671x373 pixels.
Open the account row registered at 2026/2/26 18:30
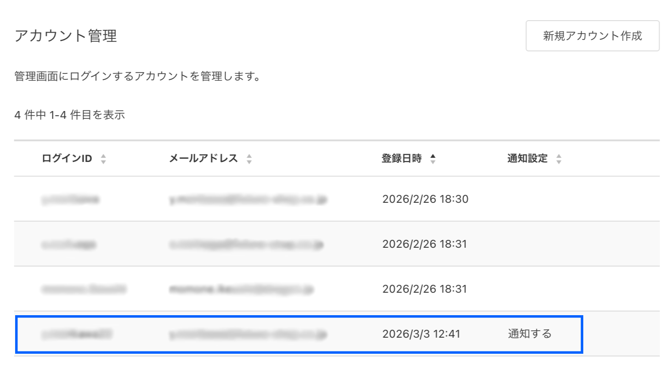(299, 199)
